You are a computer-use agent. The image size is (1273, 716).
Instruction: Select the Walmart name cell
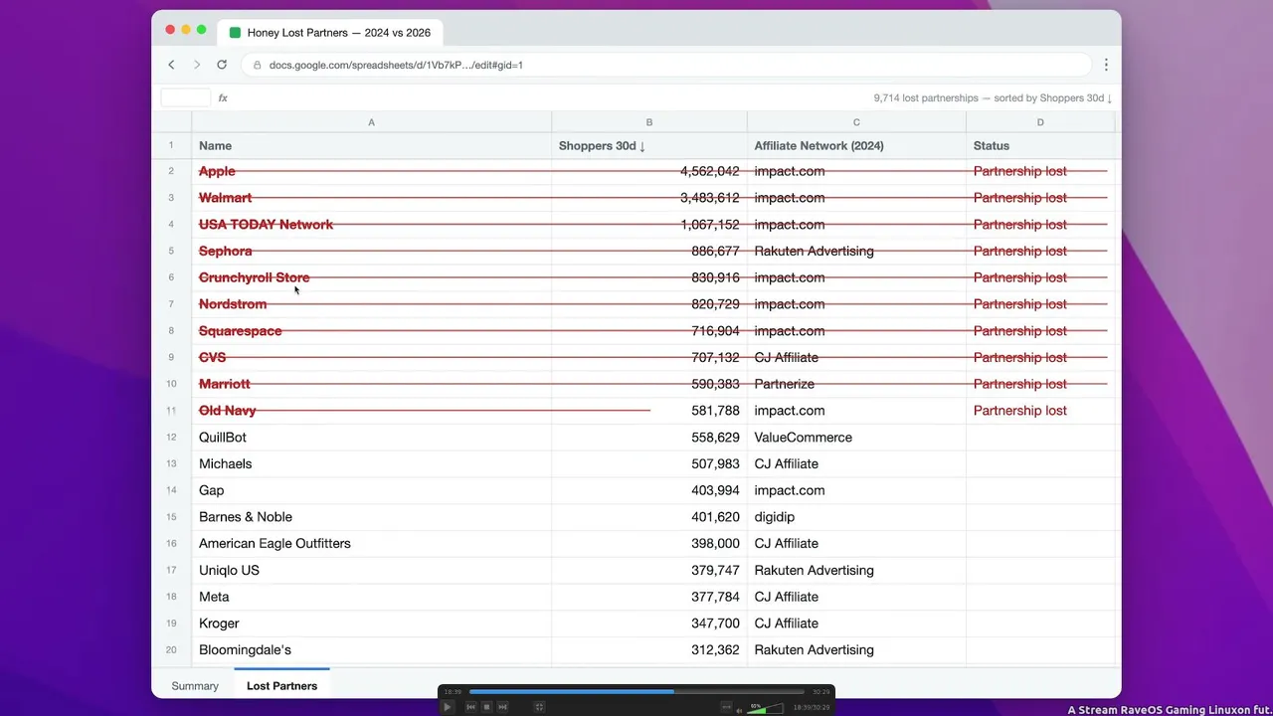[x=372, y=198]
